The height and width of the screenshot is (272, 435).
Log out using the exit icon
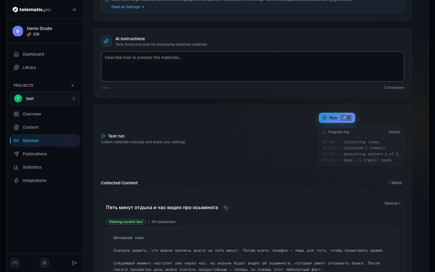(x=74, y=263)
